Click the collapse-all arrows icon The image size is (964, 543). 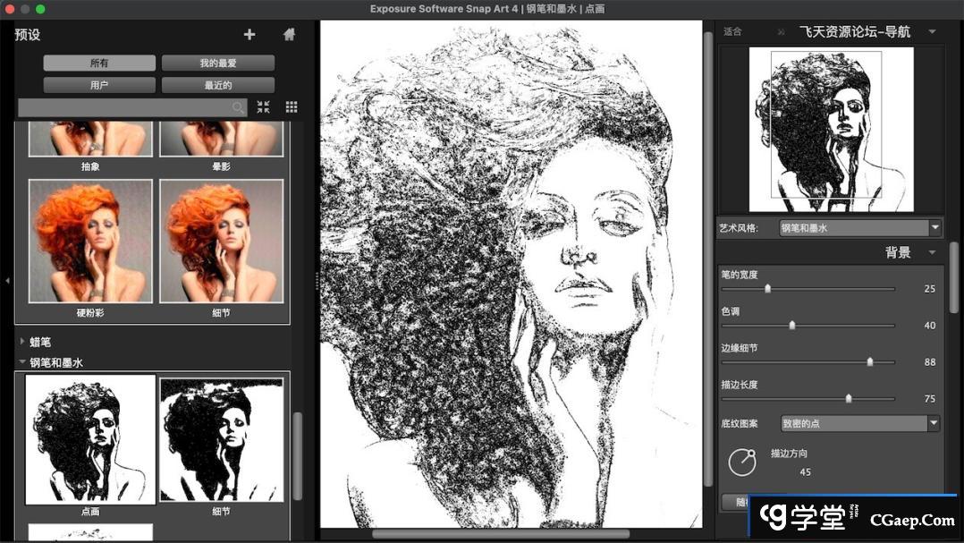[x=263, y=107]
